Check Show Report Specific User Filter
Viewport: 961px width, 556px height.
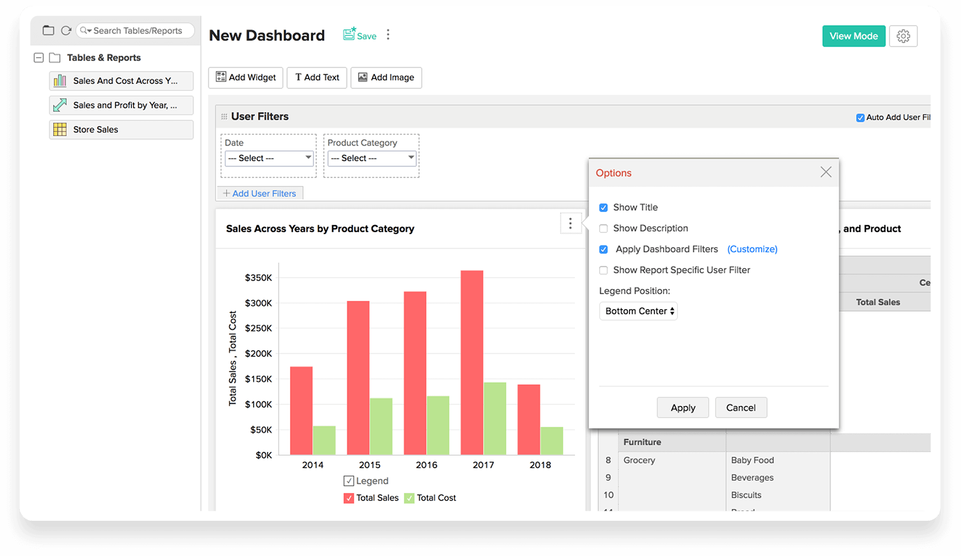point(603,271)
